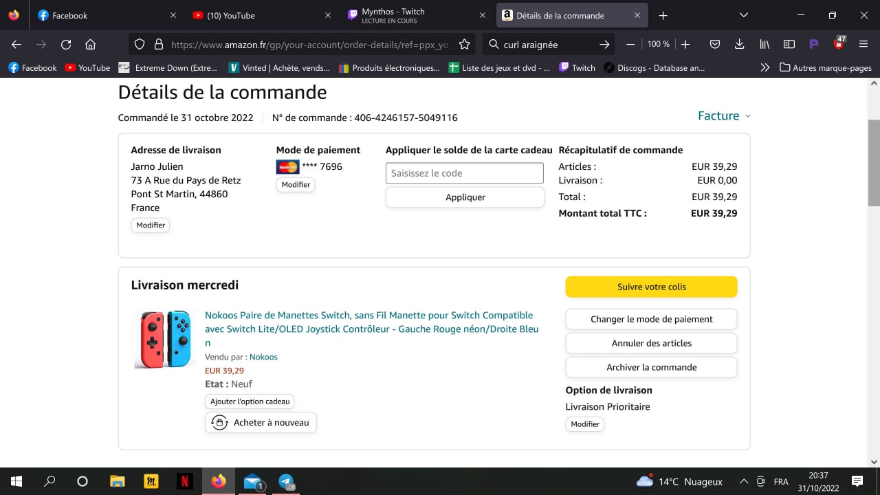
Task: Toggle the Firefox sidebar view
Action: coord(789,44)
